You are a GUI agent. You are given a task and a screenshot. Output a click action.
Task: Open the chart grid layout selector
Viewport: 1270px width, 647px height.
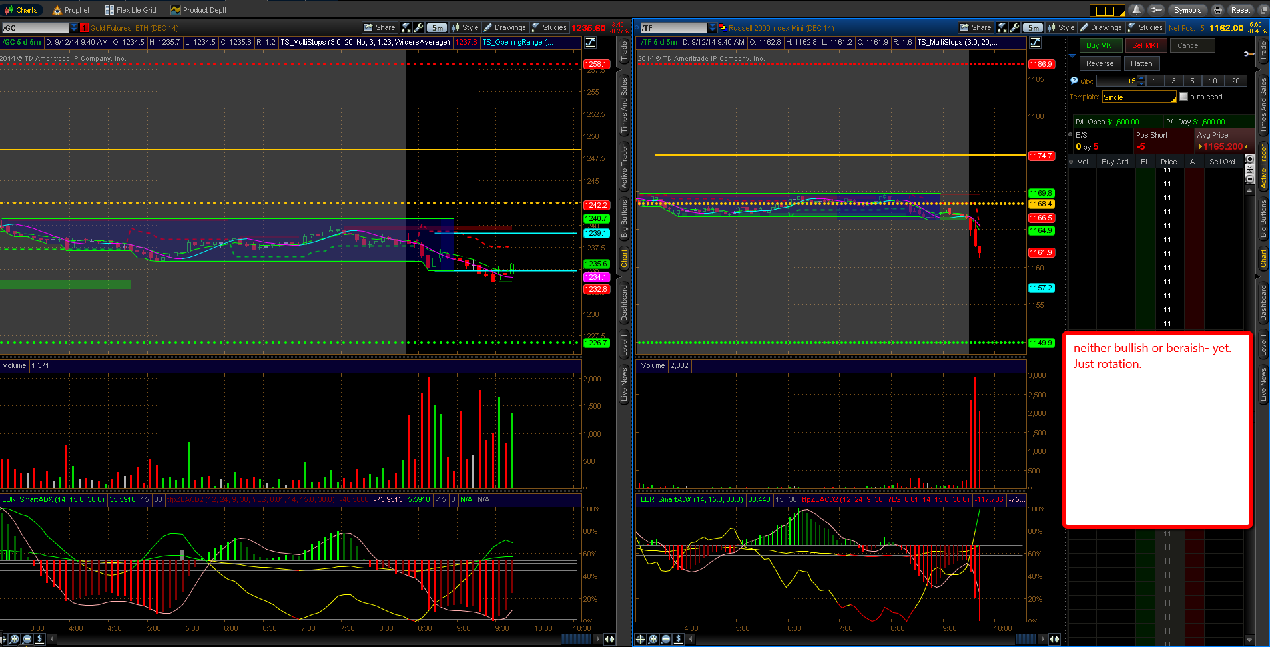click(1107, 10)
